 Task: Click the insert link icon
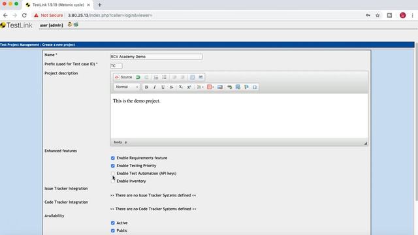tap(229, 87)
